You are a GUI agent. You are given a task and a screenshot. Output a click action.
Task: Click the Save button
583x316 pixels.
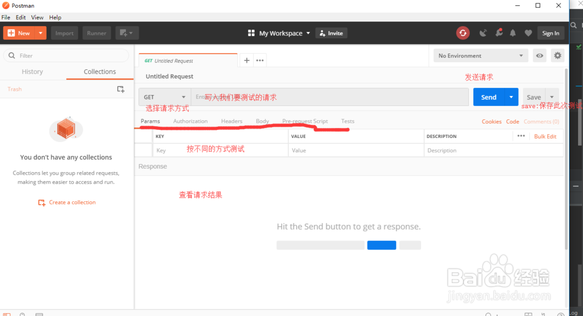(533, 97)
